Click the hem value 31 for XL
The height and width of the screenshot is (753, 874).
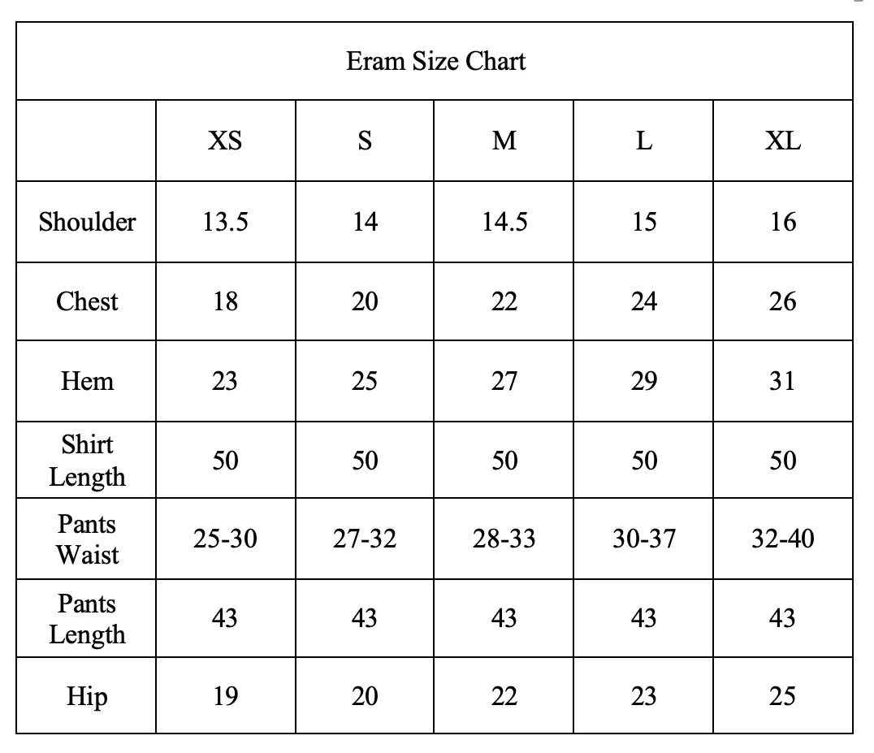point(782,381)
